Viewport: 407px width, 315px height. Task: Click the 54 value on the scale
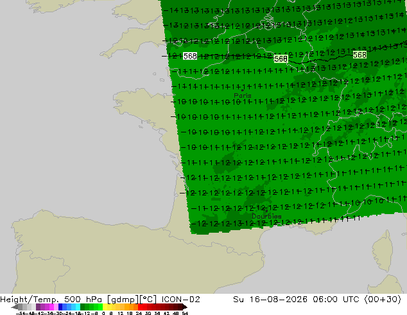click(x=185, y=313)
